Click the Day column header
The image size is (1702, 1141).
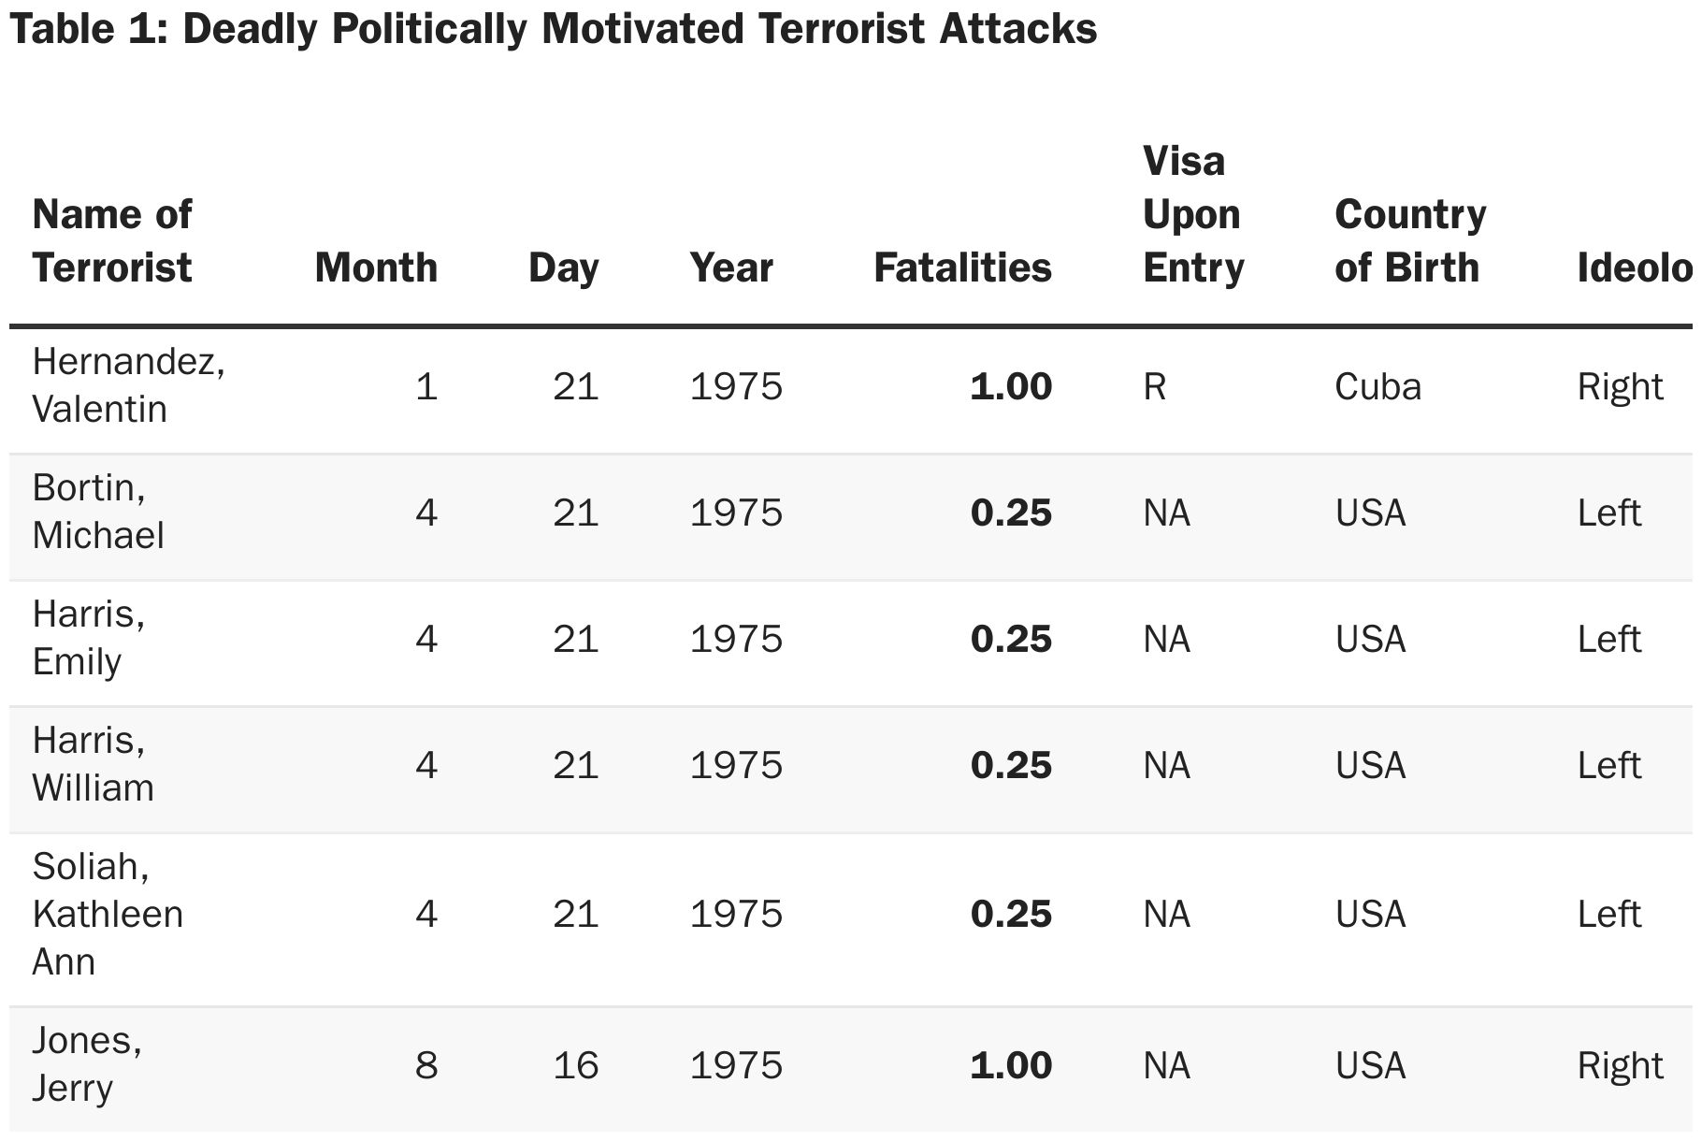pyautogui.click(x=563, y=267)
